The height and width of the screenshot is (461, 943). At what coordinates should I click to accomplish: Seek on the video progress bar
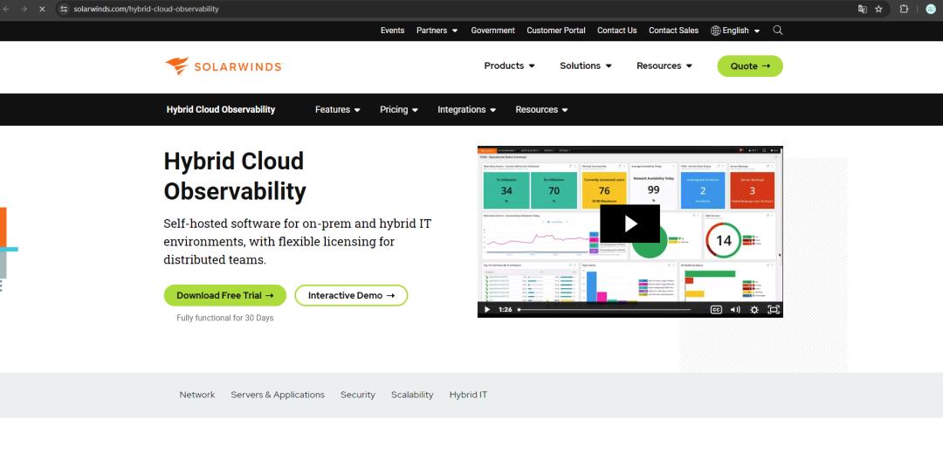point(604,310)
